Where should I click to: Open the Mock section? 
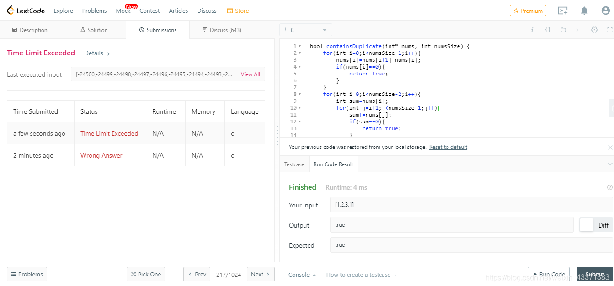tap(123, 11)
